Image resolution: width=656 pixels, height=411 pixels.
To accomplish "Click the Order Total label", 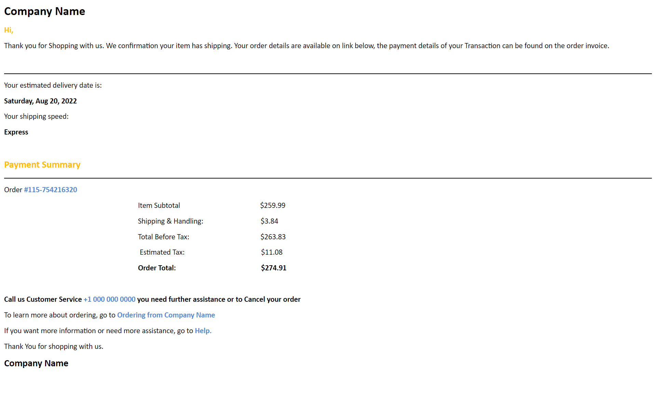I will tap(157, 268).
